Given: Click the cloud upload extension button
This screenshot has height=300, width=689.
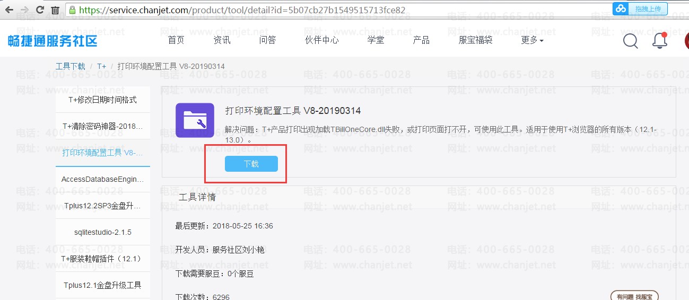Looking at the screenshot, I should point(640,9).
